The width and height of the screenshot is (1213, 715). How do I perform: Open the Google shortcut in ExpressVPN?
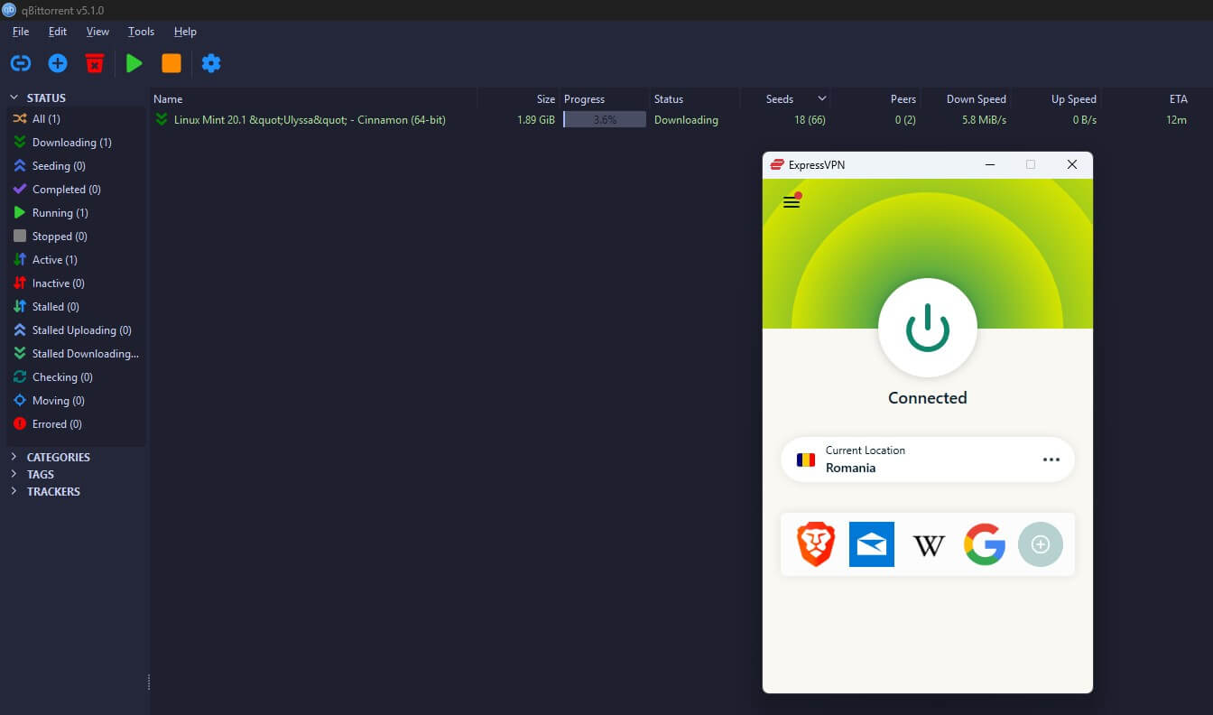(984, 544)
